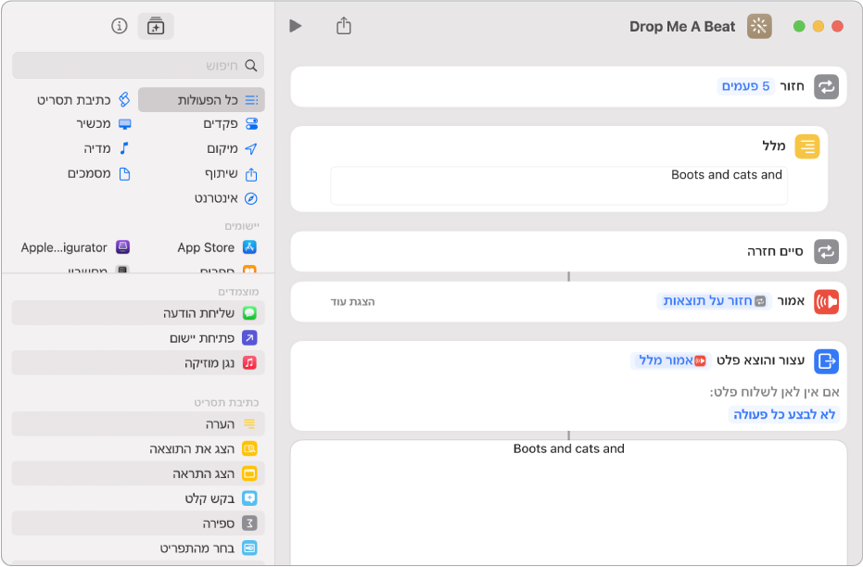Show the action library icon
Image resolution: width=863 pixels, height=567 pixels.
(156, 26)
